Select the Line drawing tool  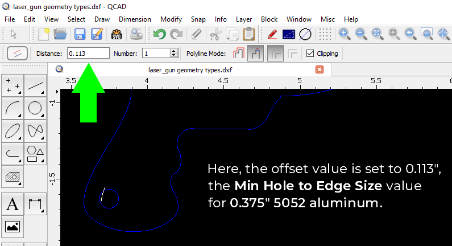click(35, 85)
